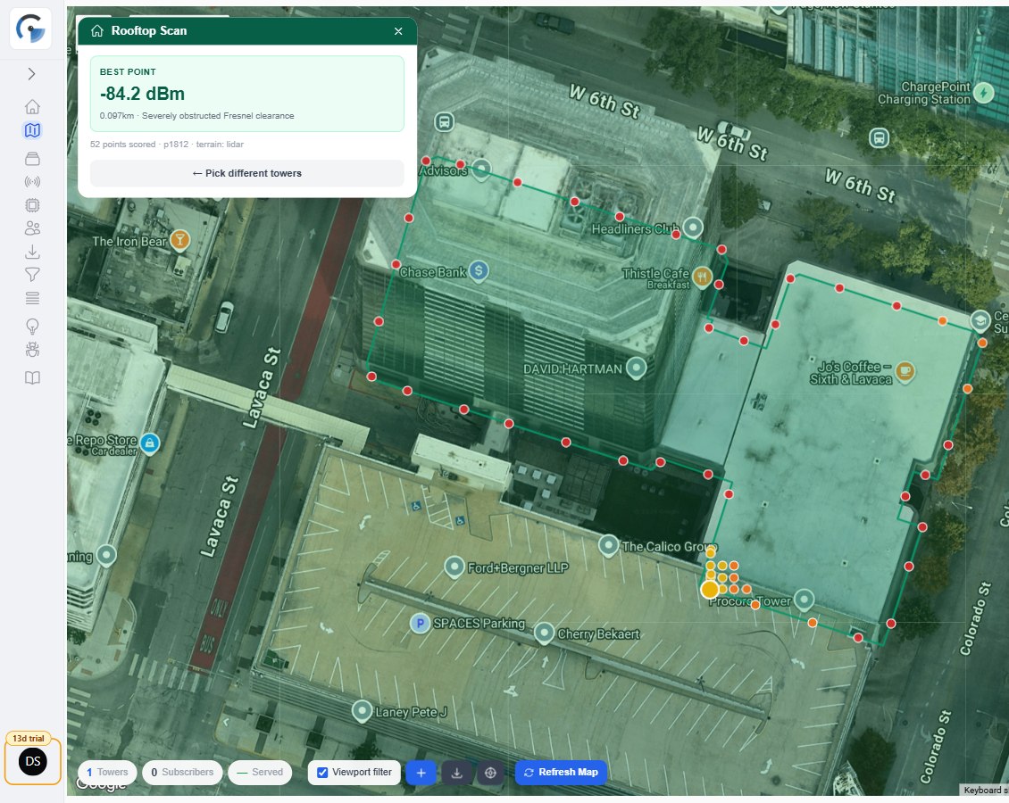Click The Iron Bear bar pin

(x=180, y=240)
